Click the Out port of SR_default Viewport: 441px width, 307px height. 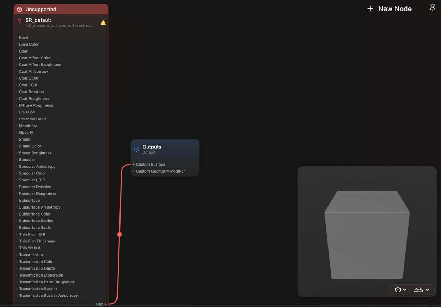tap(105, 304)
